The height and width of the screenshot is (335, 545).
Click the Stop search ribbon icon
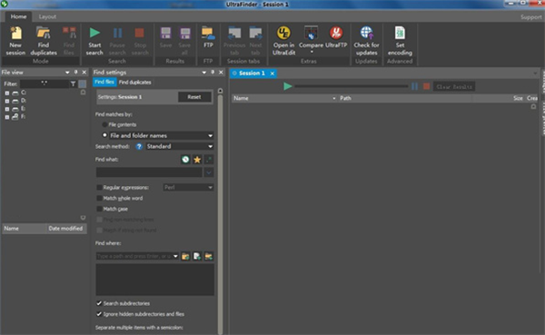coord(140,41)
